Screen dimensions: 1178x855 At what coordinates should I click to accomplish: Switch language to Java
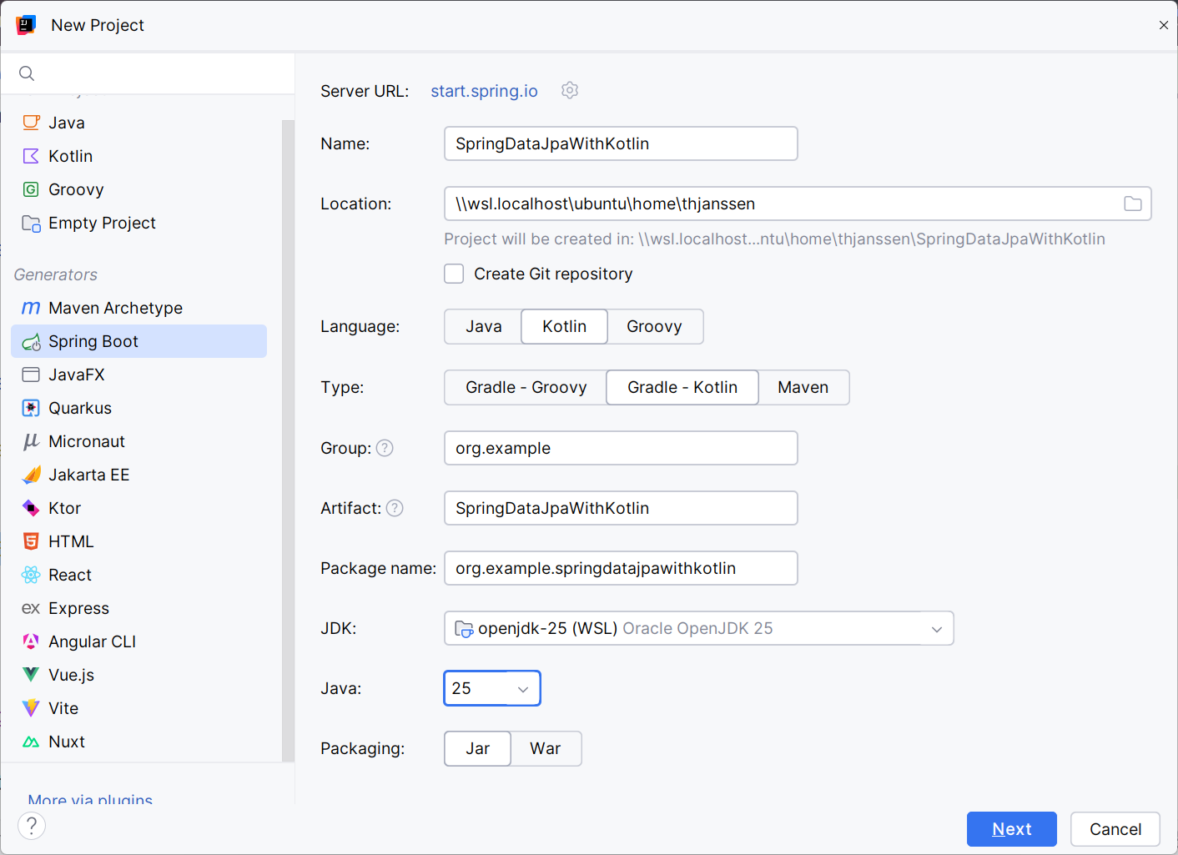point(483,326)
